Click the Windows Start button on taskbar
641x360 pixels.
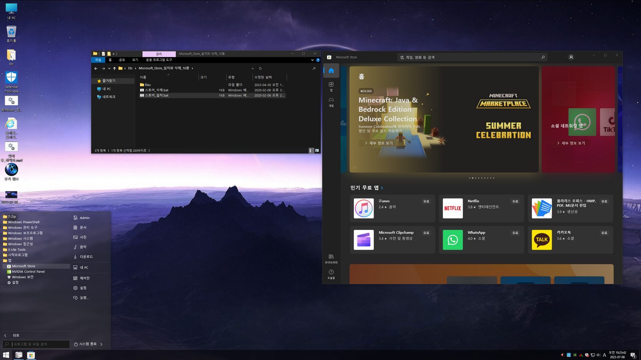pyautogui.click(x=6, y=355)
